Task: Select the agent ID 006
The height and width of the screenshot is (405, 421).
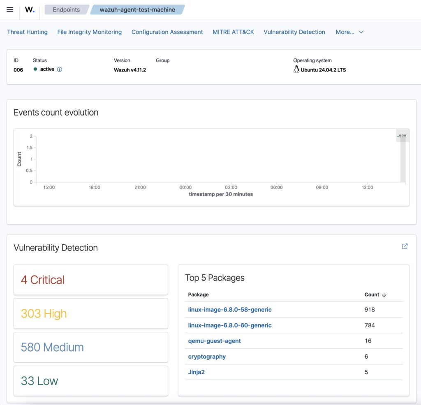Action: (x=18, y=70)
